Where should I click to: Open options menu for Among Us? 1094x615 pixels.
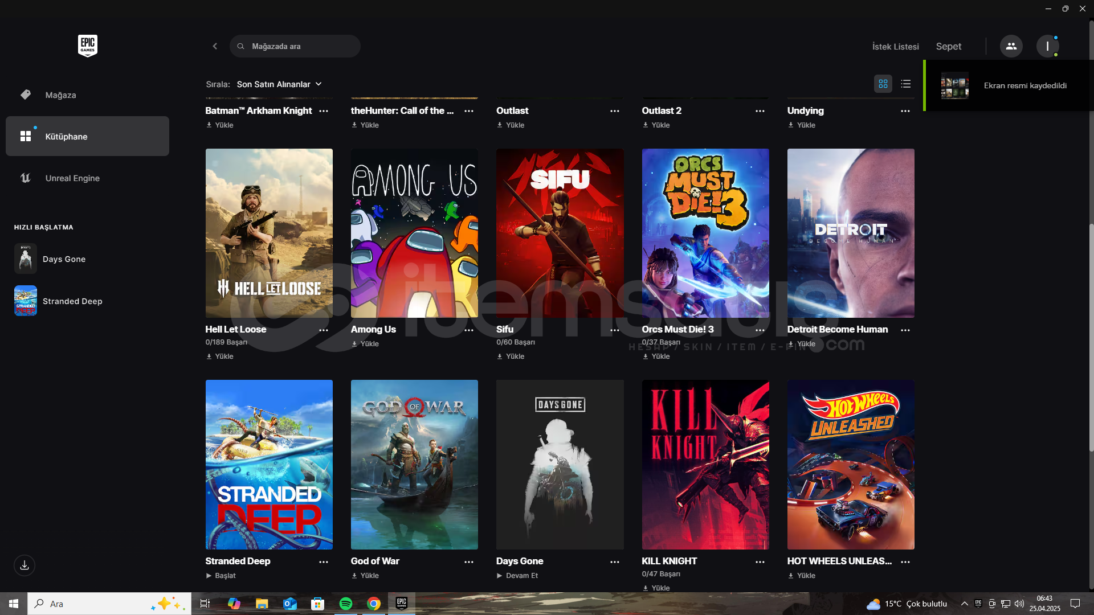[x=469, y=330]
